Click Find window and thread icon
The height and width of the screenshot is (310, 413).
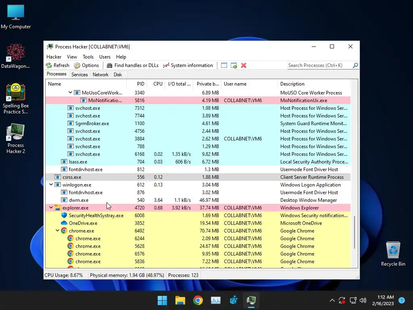pyautogui.click(x=234, y=65)
